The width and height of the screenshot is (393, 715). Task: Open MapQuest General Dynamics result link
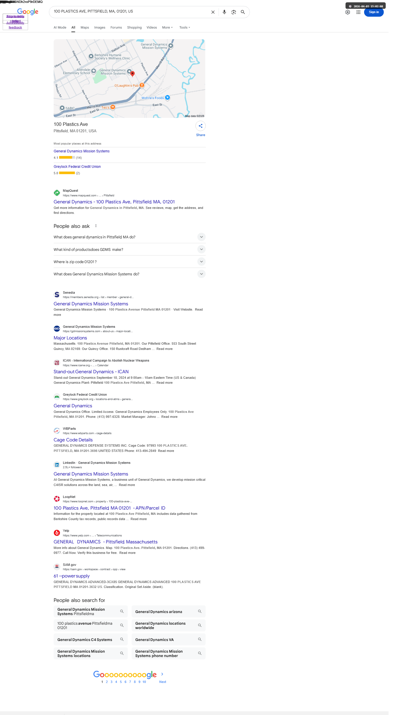click(114, 202)
